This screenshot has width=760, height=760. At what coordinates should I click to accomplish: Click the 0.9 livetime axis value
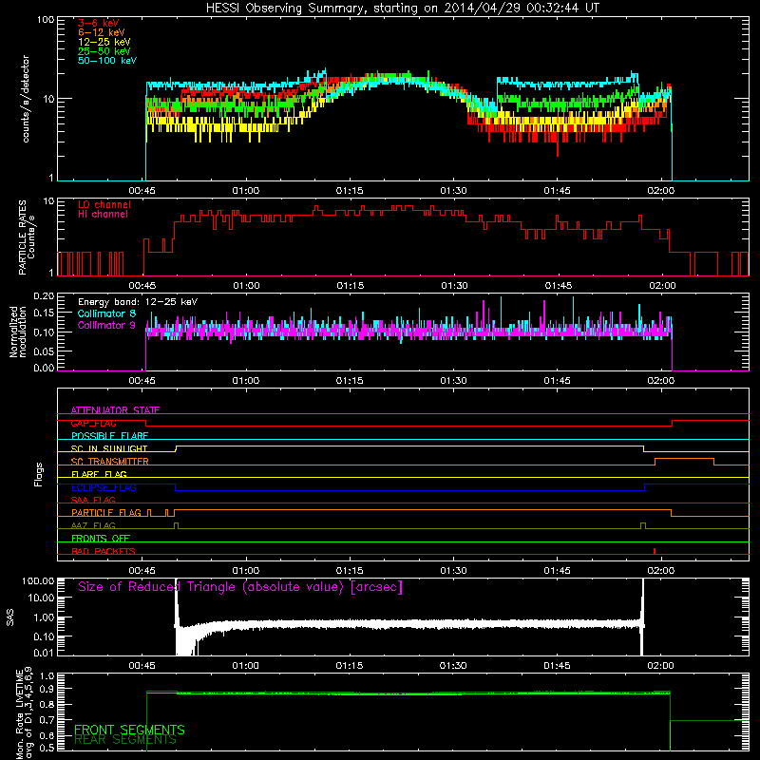(47, 689)
